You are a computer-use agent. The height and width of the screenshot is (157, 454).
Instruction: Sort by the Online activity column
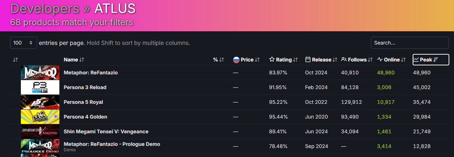(391, 60)
